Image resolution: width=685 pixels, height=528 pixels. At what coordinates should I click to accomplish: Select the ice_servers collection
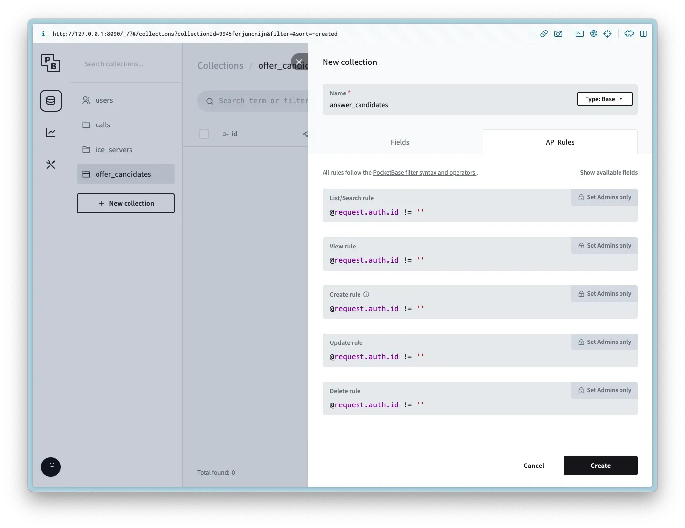point(114,150)
